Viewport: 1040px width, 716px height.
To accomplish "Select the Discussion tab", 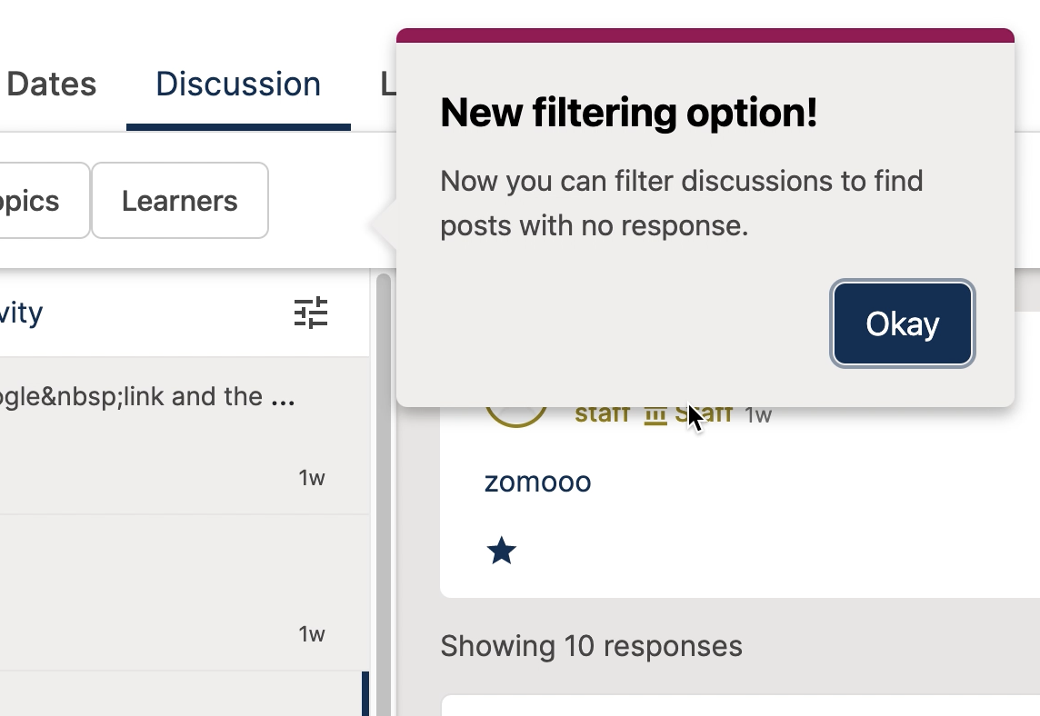I will click(238, 85).
